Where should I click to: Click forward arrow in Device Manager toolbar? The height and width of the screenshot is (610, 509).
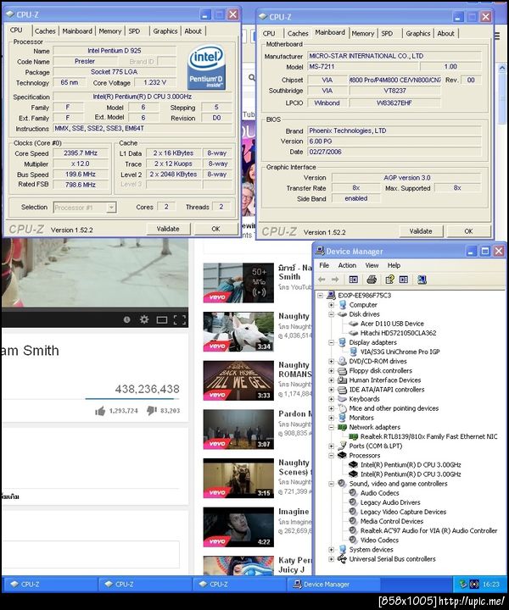[335, 280]
